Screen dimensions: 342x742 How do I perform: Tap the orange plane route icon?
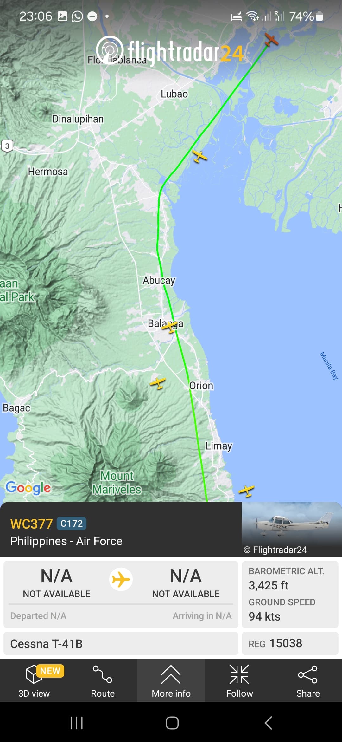[x=121, y=579]
